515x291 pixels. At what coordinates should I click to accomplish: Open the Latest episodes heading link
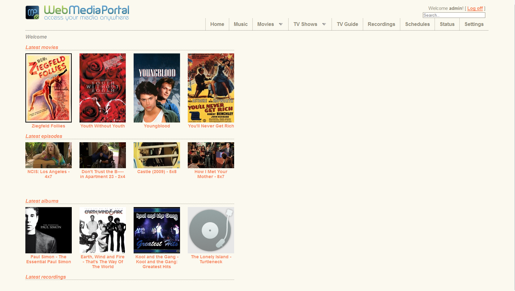44,136
